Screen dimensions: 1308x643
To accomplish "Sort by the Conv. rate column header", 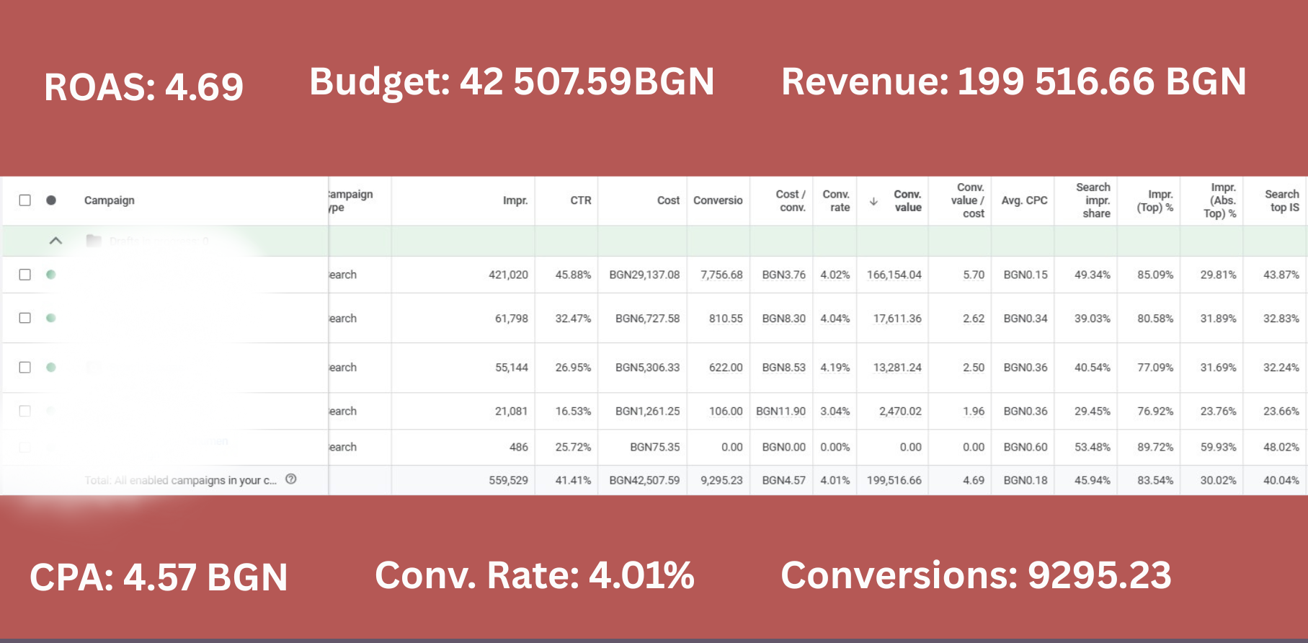I will pyautogui.click(x=836, y=200).
